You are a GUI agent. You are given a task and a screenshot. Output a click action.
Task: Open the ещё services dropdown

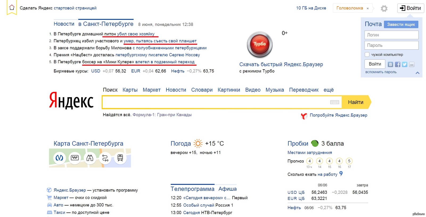329,90
